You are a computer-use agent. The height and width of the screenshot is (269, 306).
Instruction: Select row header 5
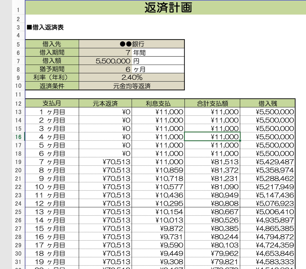[18, 44]
